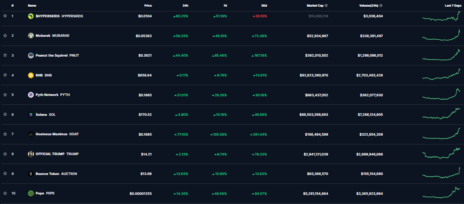Open the Bounce Token AUCTION page
The image size is (464, 204).
tap(56, 174)
